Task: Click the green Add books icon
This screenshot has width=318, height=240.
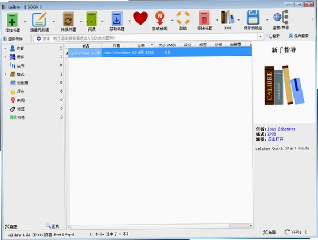Action: tap(13, 19)
